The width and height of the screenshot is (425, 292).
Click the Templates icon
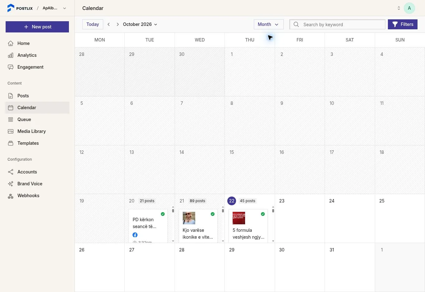point(11,143)
